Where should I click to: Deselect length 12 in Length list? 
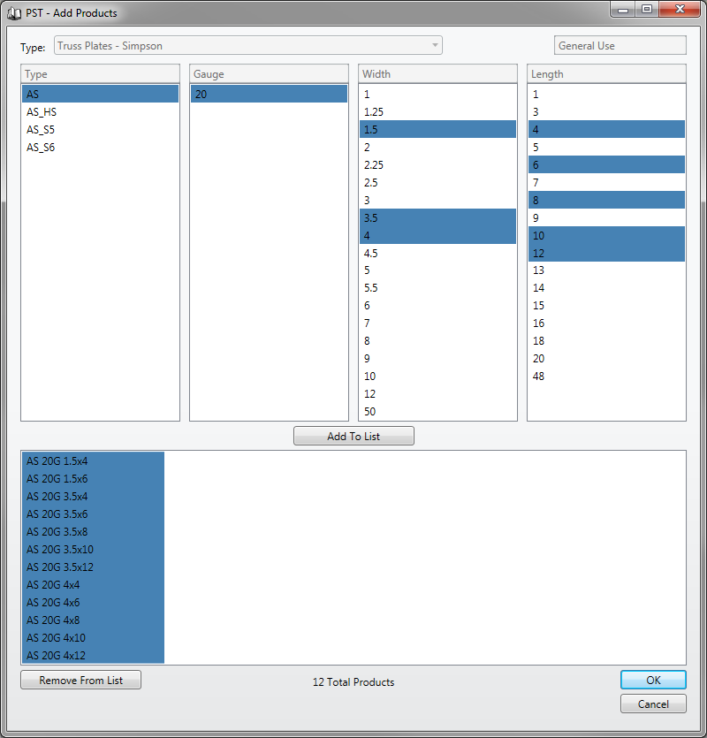point(606,253)
